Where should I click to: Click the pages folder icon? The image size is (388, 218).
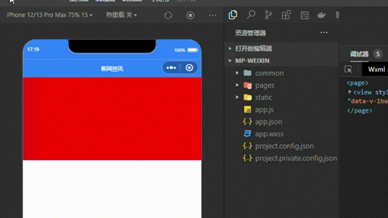(x=247, y=85)
